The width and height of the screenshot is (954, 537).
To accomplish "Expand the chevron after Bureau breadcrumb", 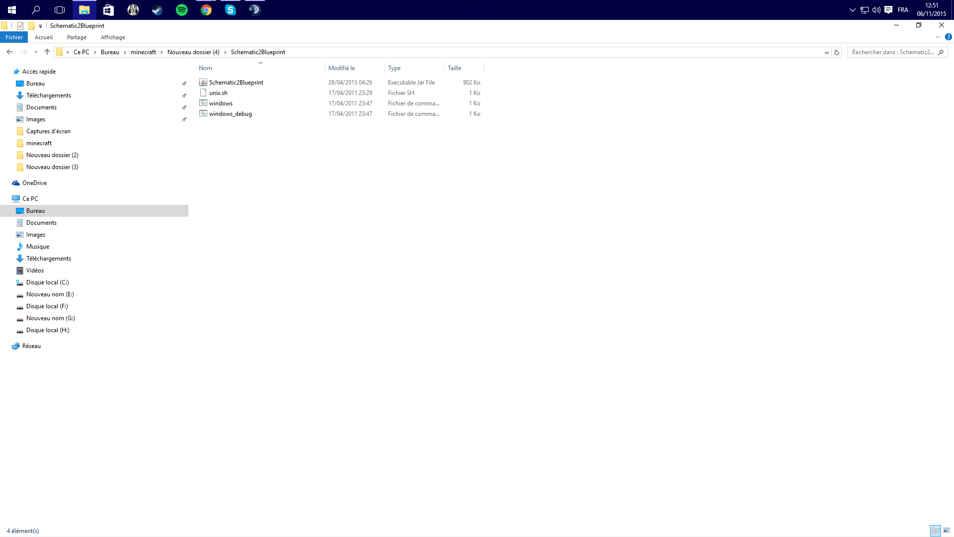I will [x=125, y=52].
